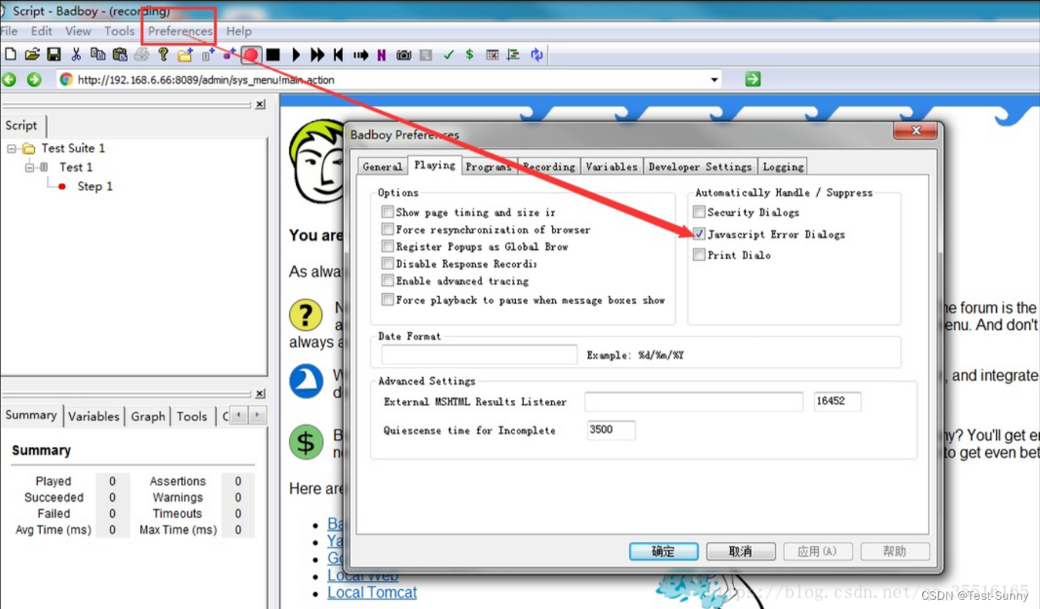Open the Preferences menu
1040x609 pixels.
[x=180, y=31]
